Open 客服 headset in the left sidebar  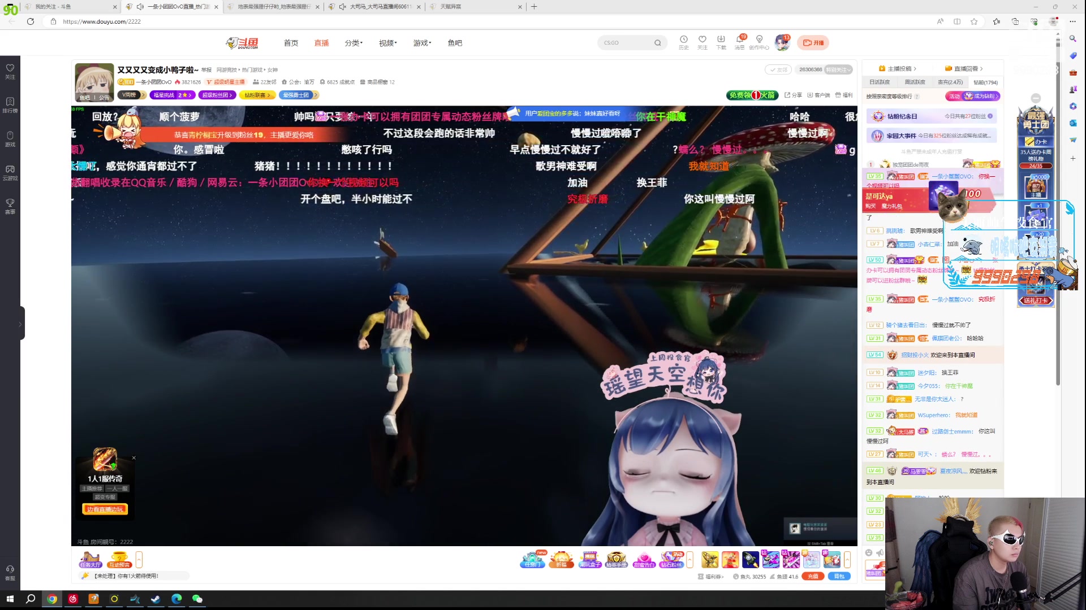tap(10, 573)
